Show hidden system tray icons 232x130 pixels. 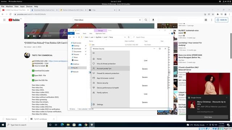pos(207,125)
